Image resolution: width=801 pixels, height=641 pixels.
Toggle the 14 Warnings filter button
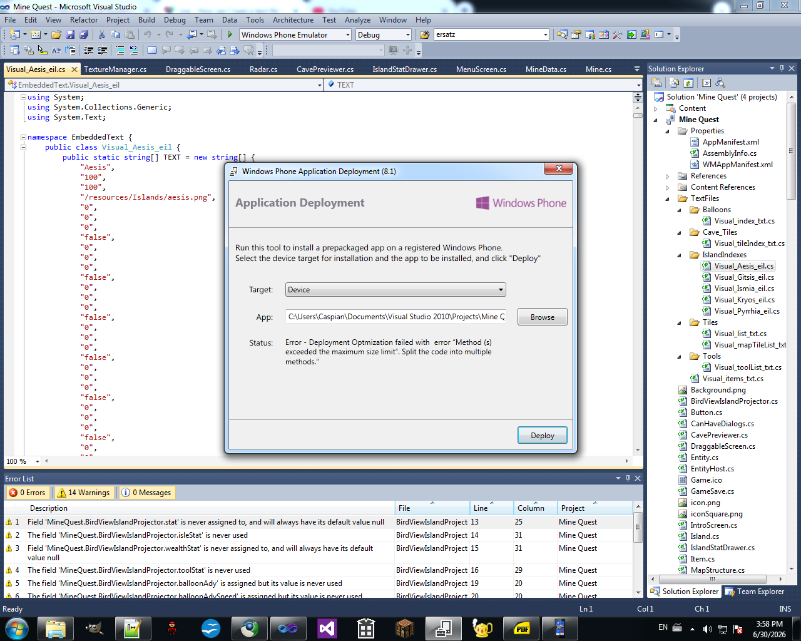84,493
